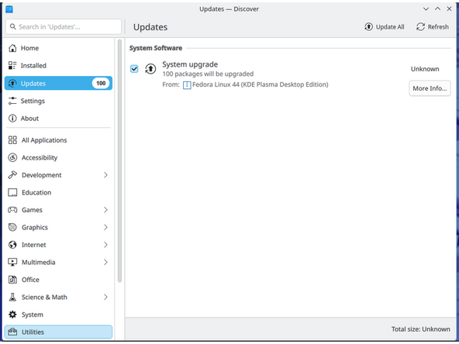Click the Development hammer icon
Screen dimensions: 459x344
tap(12, 175)
